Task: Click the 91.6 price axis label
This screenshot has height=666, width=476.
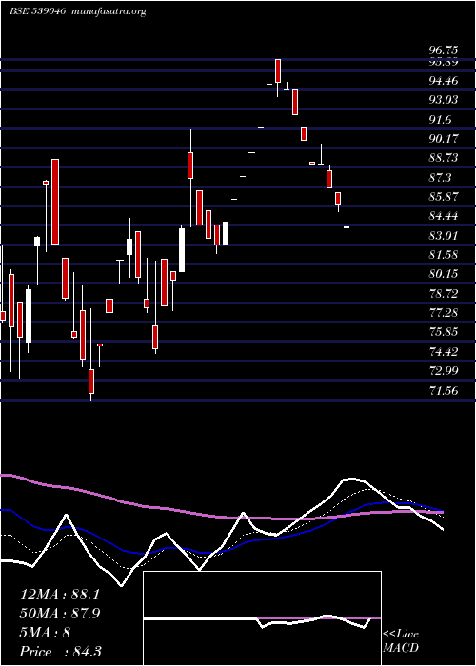Action: point(440,119)
